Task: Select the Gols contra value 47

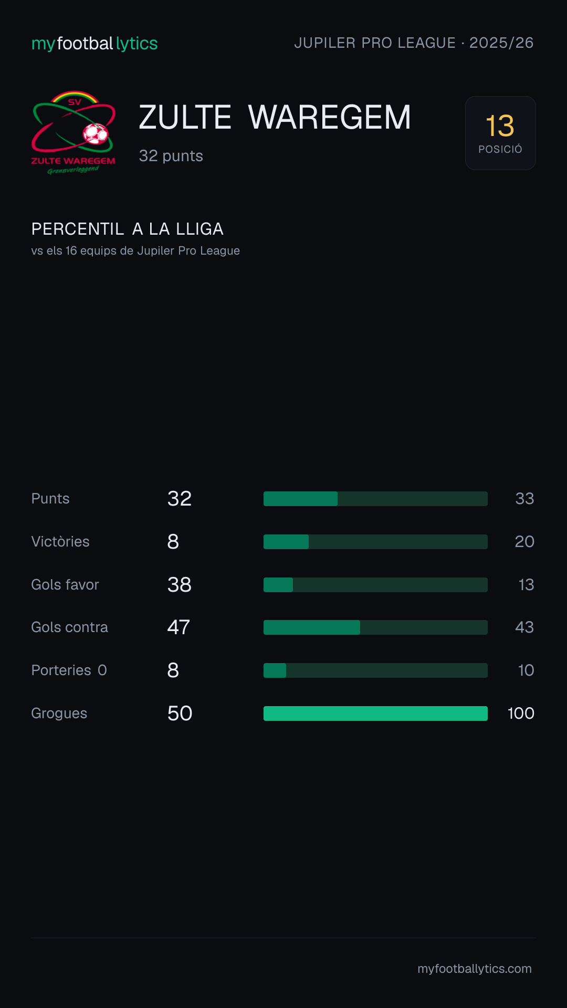Action: (x=178, y=627)
